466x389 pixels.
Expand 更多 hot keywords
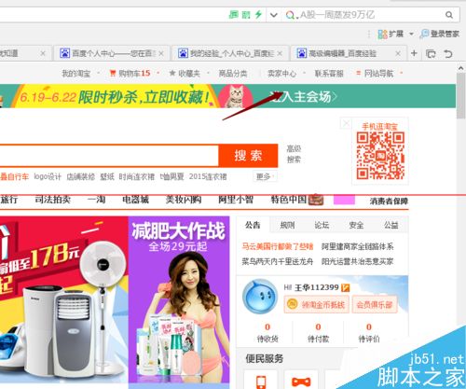[x=265, y=176]
